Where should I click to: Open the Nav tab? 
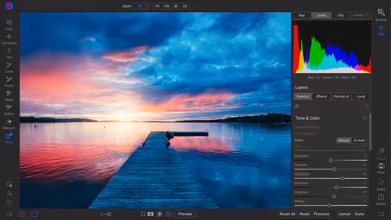302,15
